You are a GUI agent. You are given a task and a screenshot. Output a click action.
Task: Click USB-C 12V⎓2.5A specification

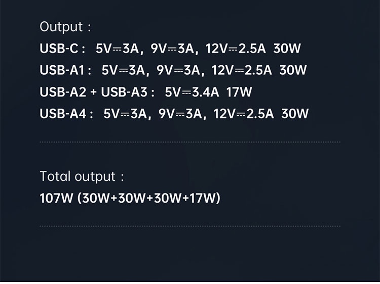(x=236, y=49)
